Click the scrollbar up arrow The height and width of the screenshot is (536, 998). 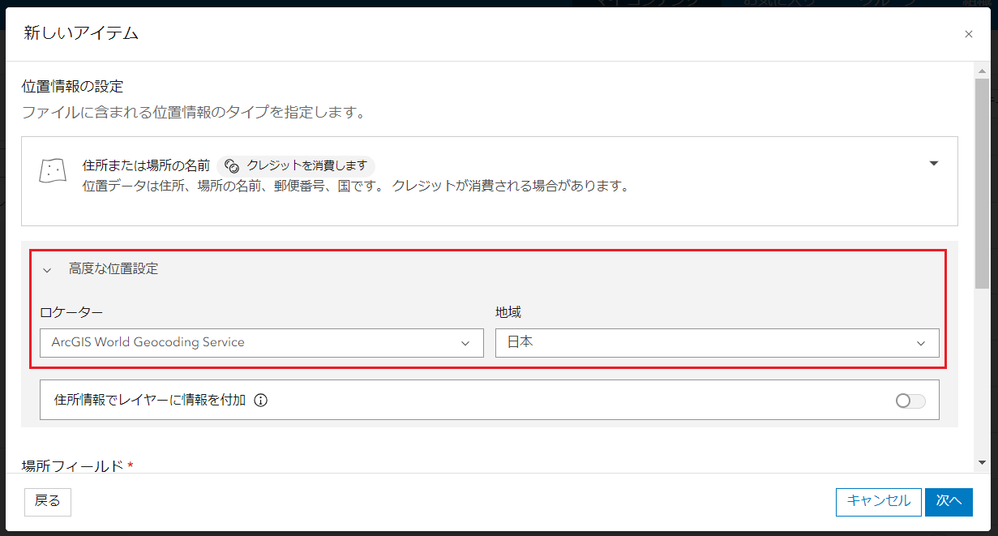982,71
